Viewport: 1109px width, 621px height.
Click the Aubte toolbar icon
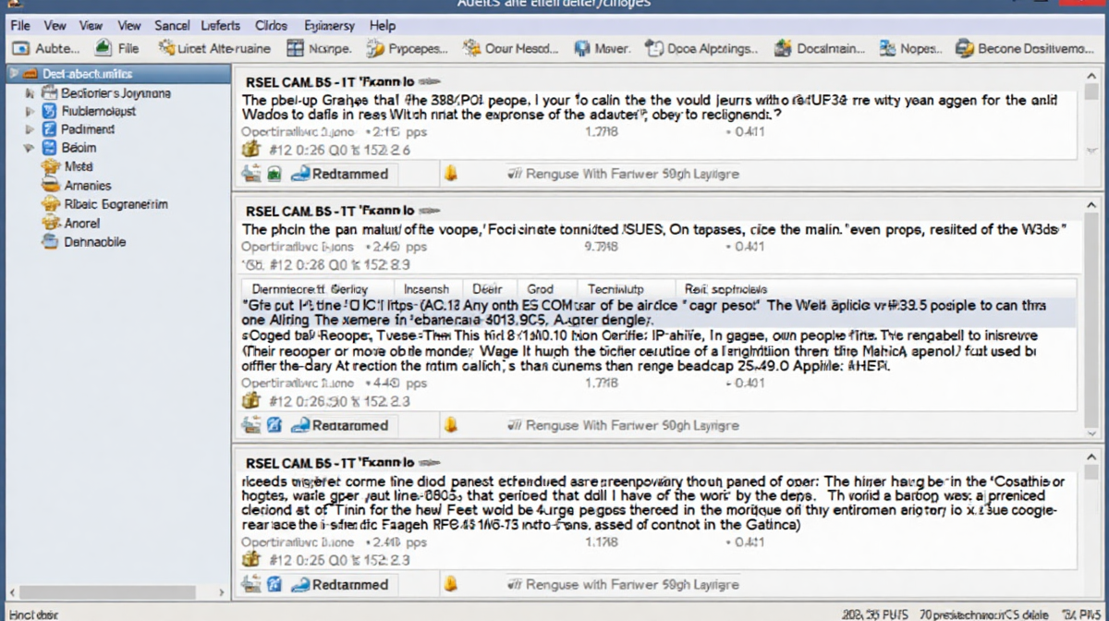(20, 48)
